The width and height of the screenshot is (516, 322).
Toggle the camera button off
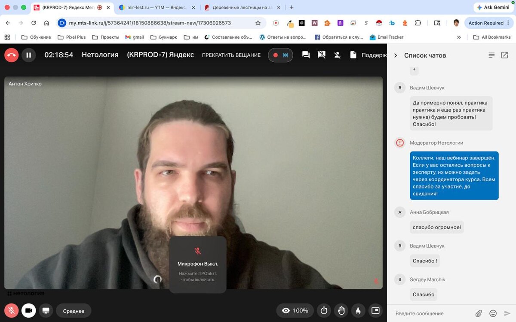29,310
